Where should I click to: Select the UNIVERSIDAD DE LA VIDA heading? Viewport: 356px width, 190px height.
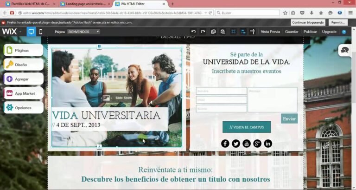pyautogui.click(x=247, y=62)
